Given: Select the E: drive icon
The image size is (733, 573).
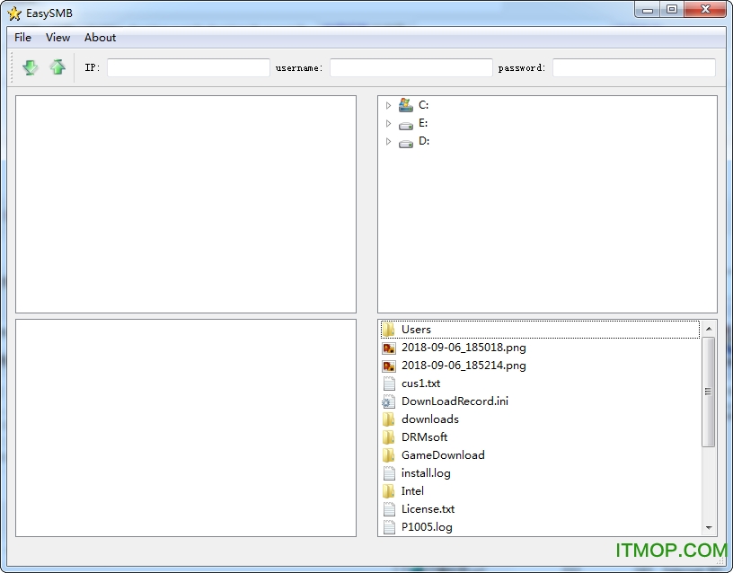Looking at the screenshot, I should tap(406, 124).
